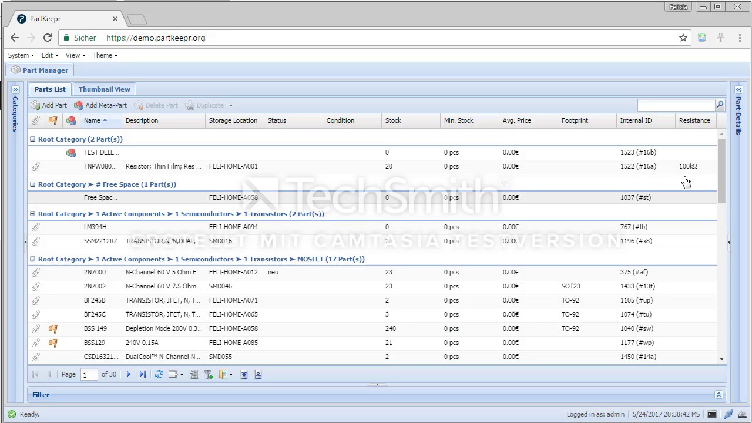This screenshot has width=752, height=423.
Task: Click the attachment paperclip column header icon
Action: pos(36,120)
